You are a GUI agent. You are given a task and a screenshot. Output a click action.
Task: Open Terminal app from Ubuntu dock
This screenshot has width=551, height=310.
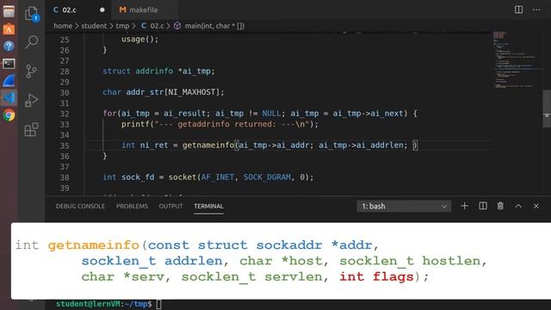click(x=9, y=63)
